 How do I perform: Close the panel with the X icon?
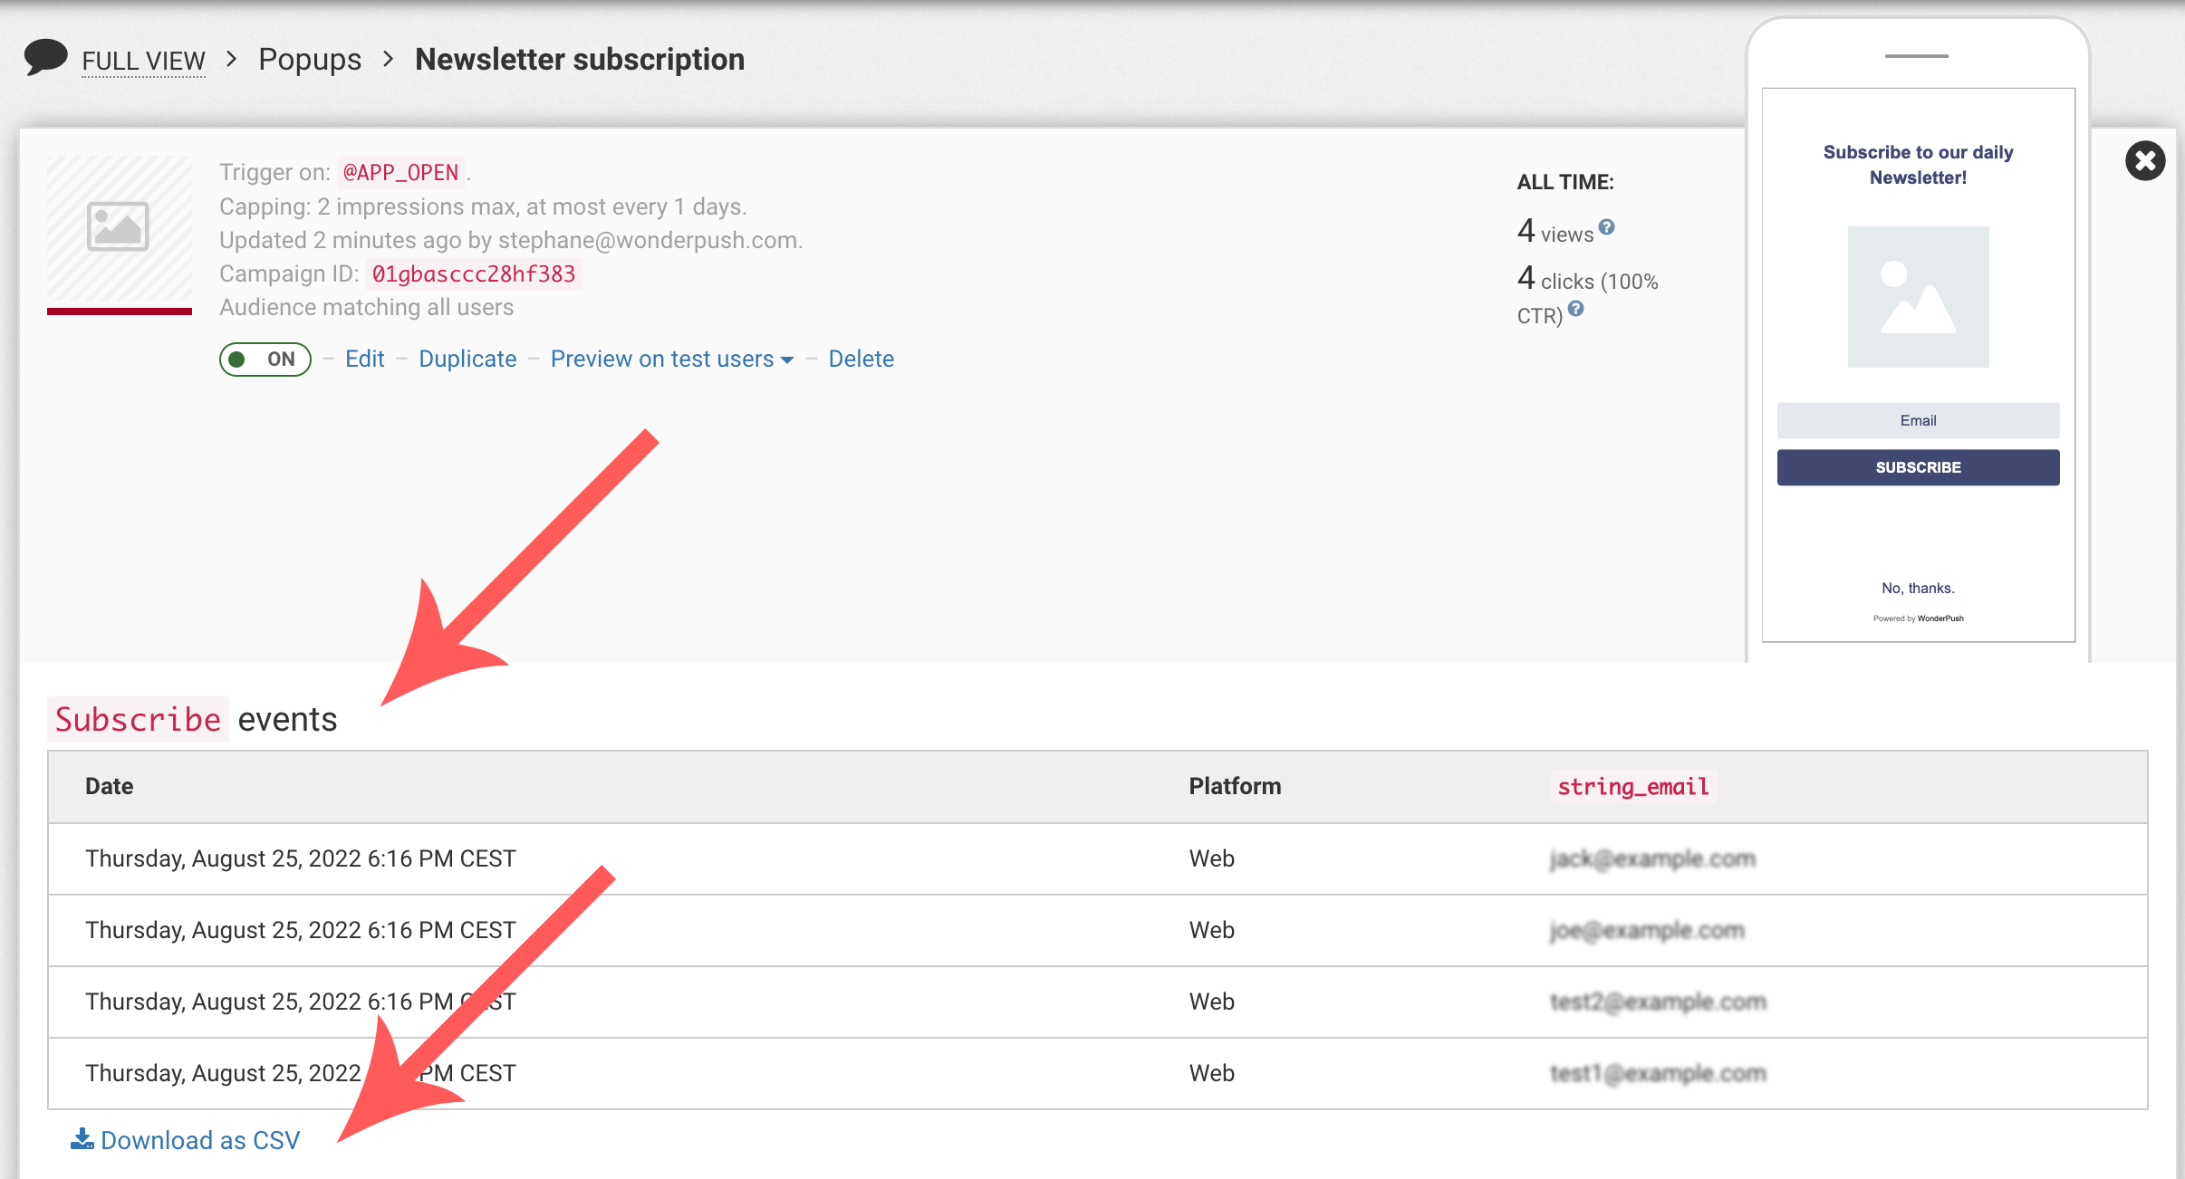[2144, 161]
